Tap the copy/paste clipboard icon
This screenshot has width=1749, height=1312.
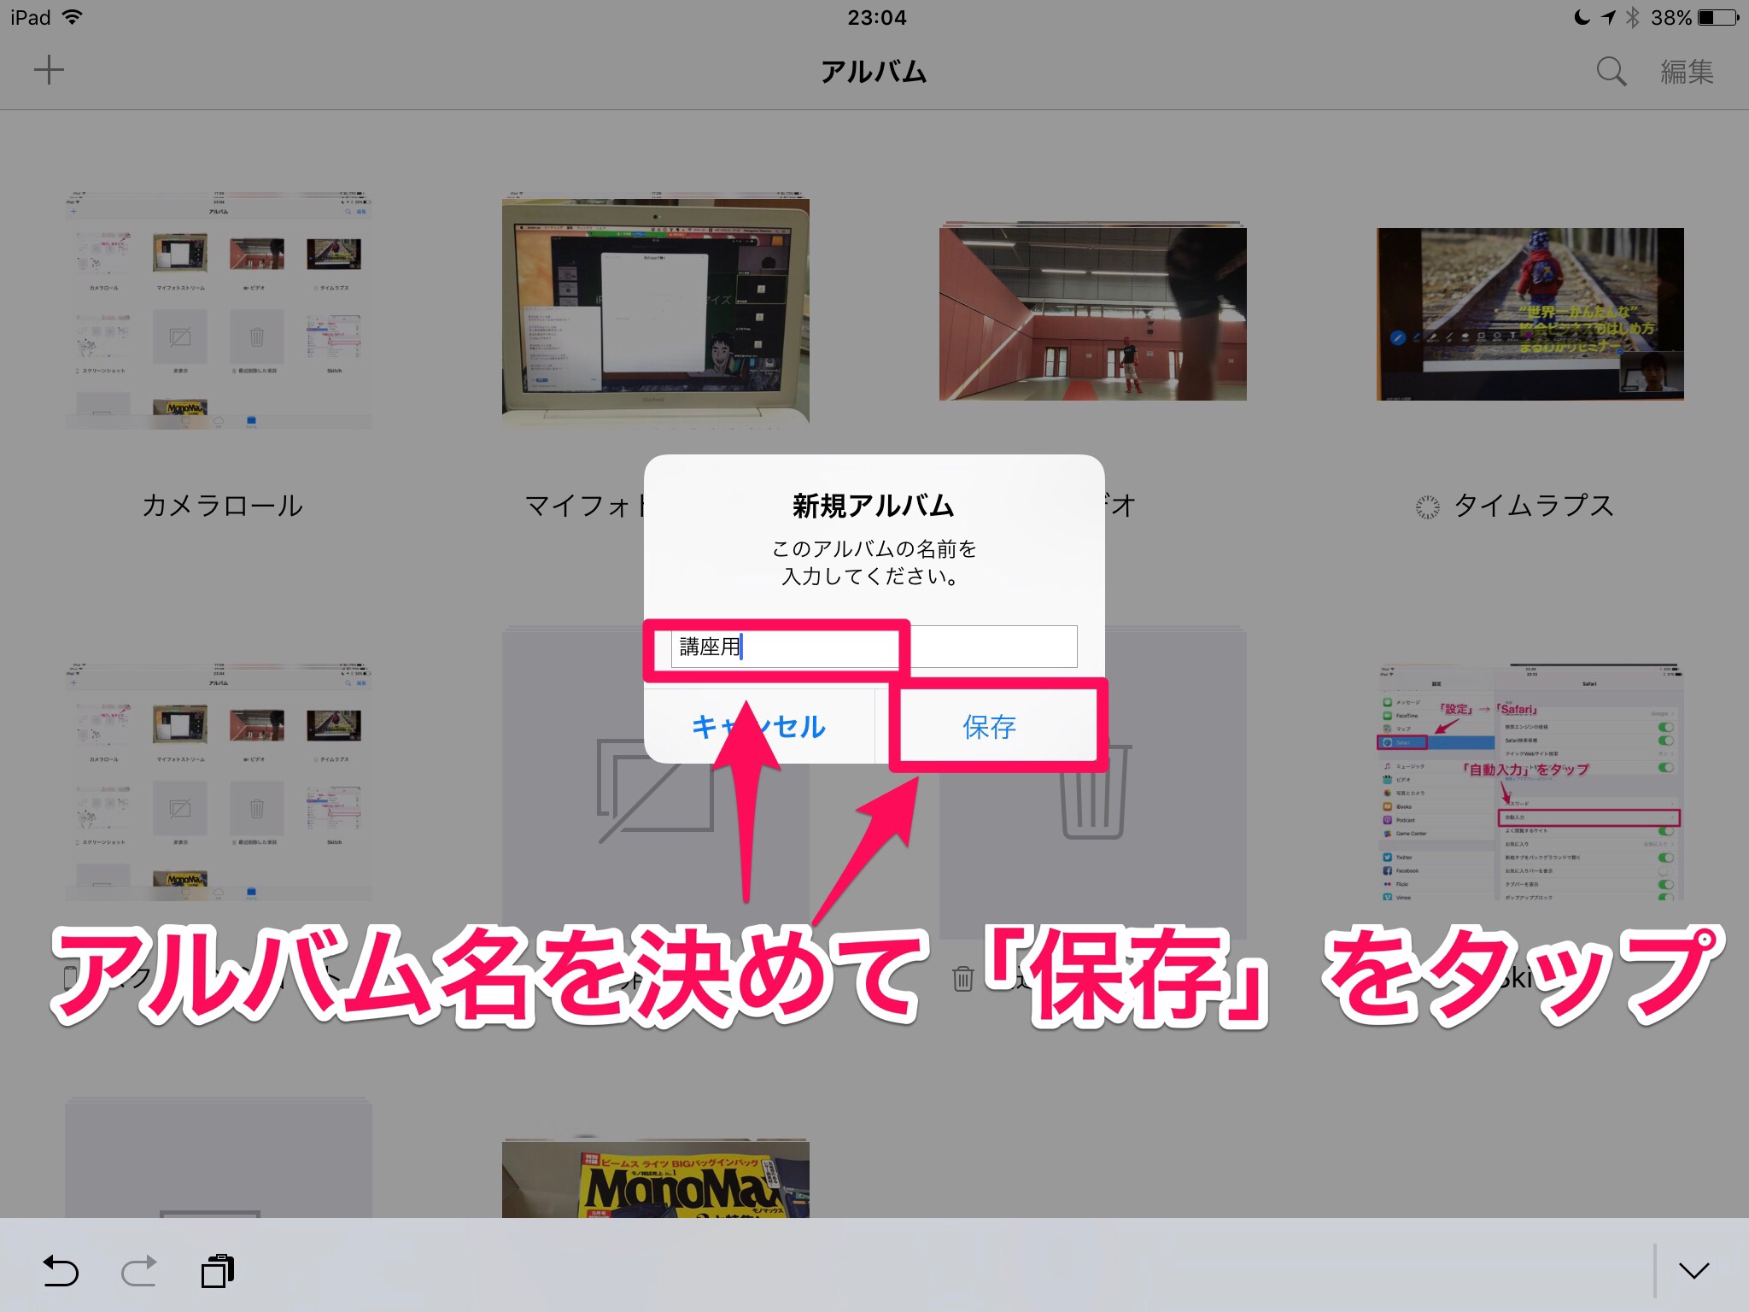218,1271
